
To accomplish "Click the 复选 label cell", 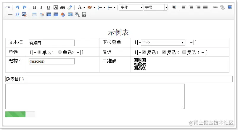I will (x=107, y=52).
